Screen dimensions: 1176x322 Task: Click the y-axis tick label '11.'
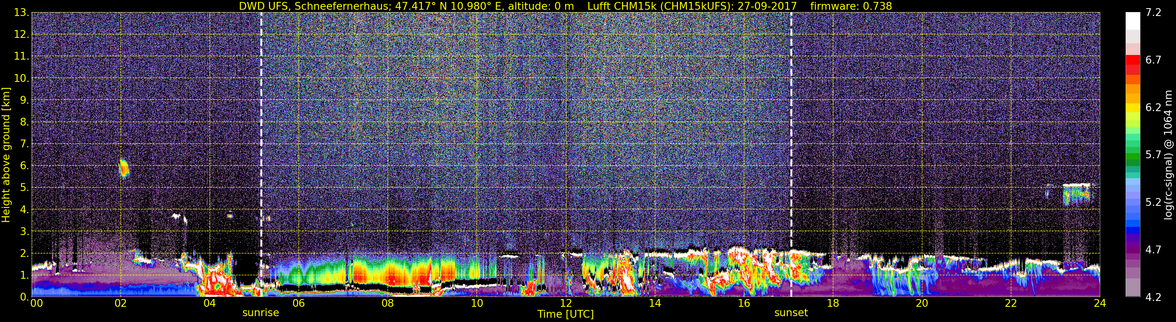[x=21, y=57]
